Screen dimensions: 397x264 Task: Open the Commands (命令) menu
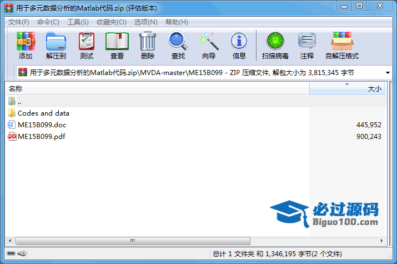(48, 22)
